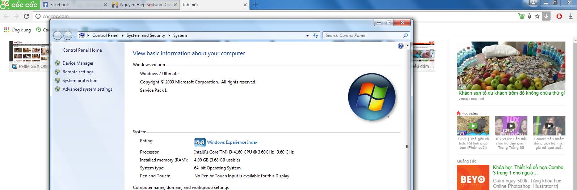
Task: Play the 10x vs 9x video
Action: (511, 126)
